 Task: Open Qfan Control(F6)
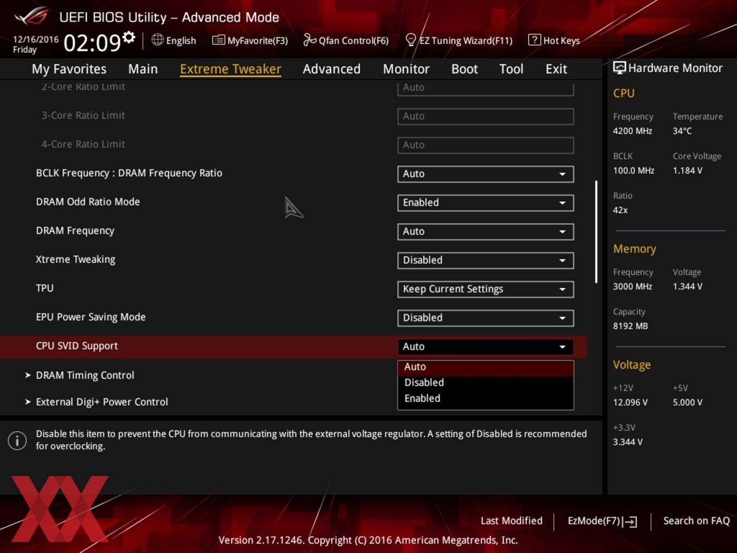346,40
